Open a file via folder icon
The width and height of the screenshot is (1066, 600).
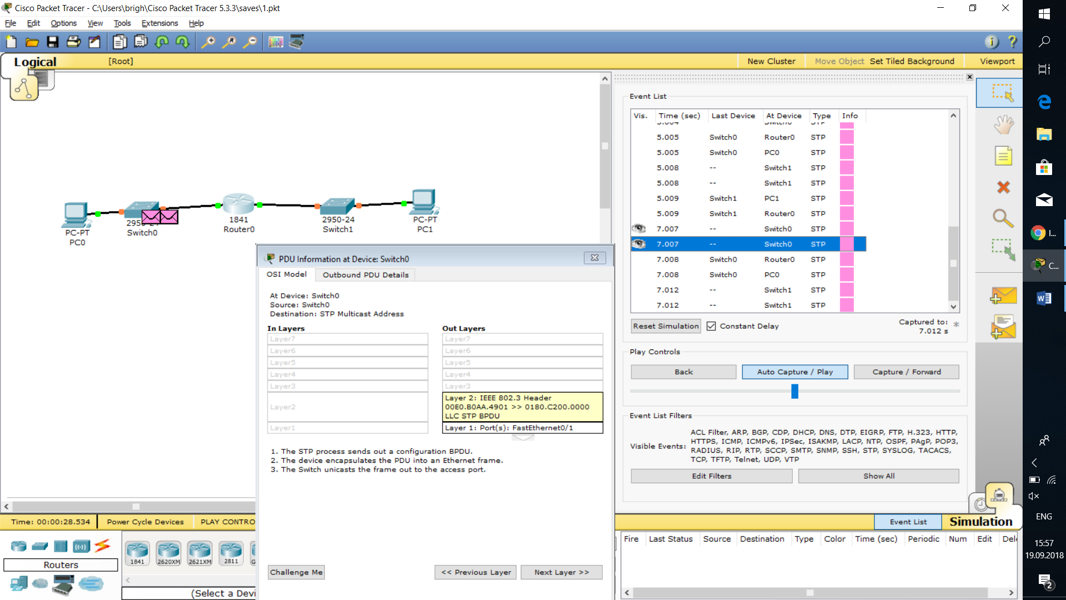(x=32, y=42)
